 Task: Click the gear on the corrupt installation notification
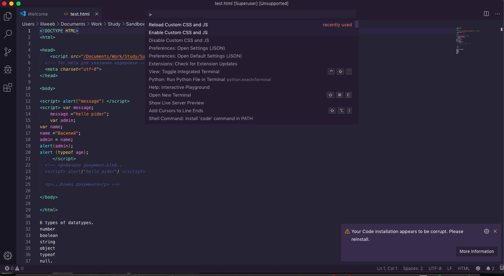(x=487, y=231)
